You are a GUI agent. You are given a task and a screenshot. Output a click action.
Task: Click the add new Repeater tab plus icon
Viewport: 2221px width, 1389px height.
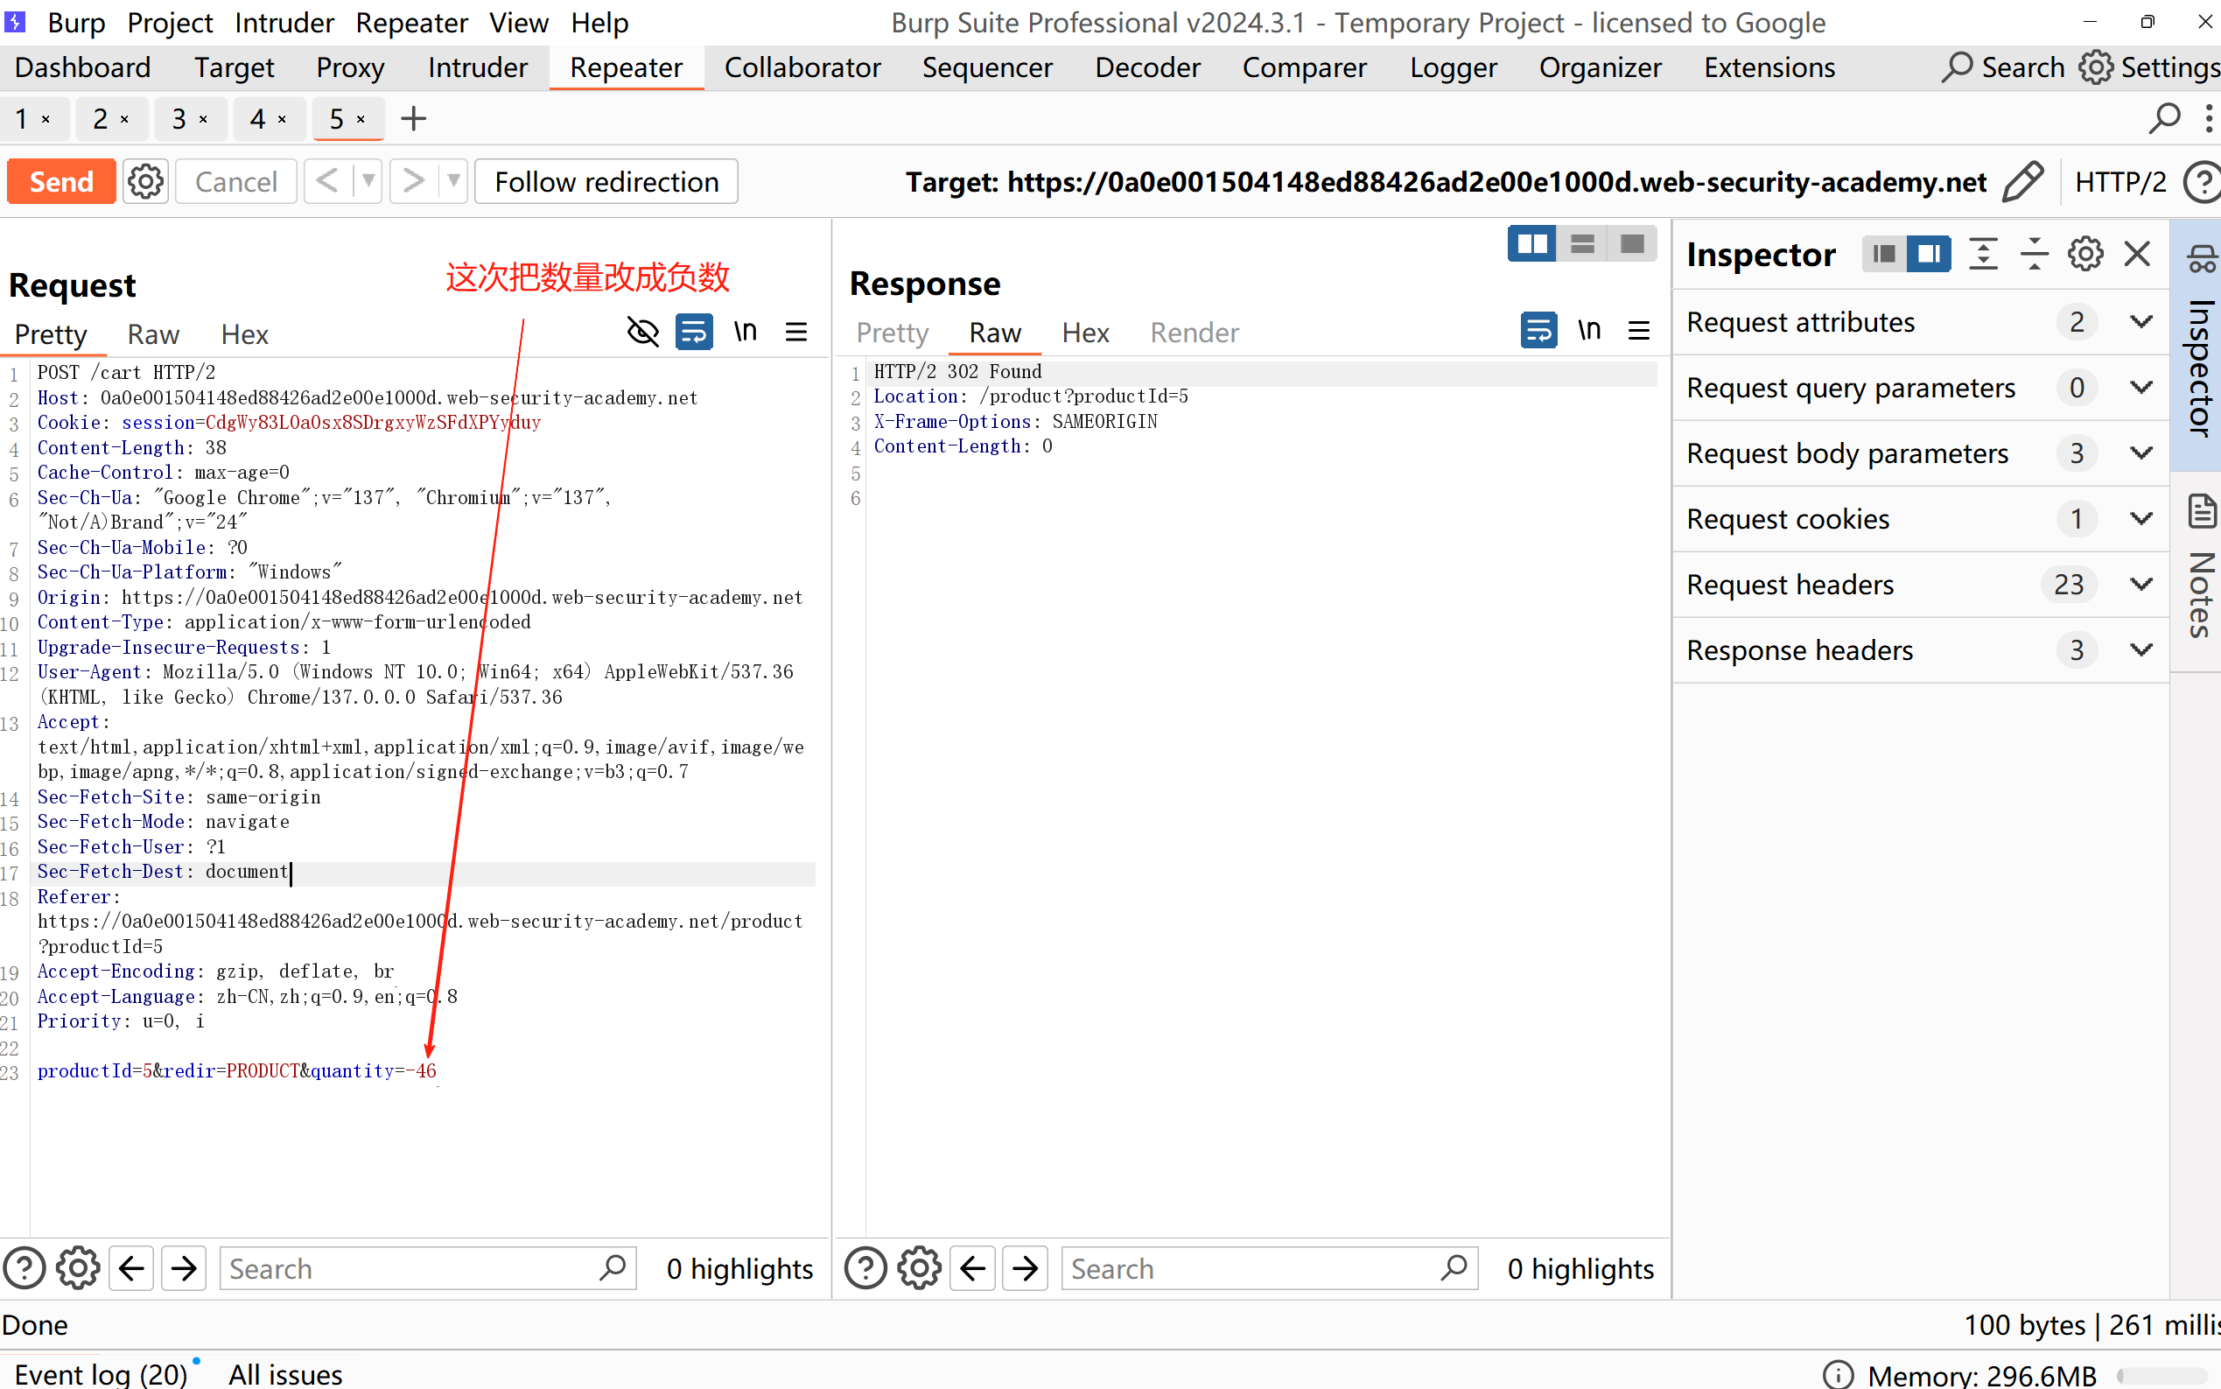click(413, 118)
